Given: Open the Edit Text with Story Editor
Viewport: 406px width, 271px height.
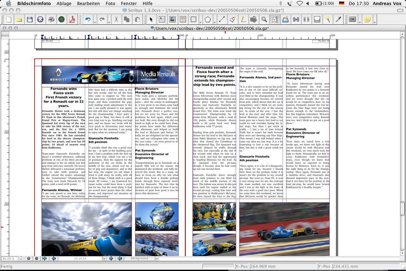Looking at the screenshot, I should (x=286, y=19).
